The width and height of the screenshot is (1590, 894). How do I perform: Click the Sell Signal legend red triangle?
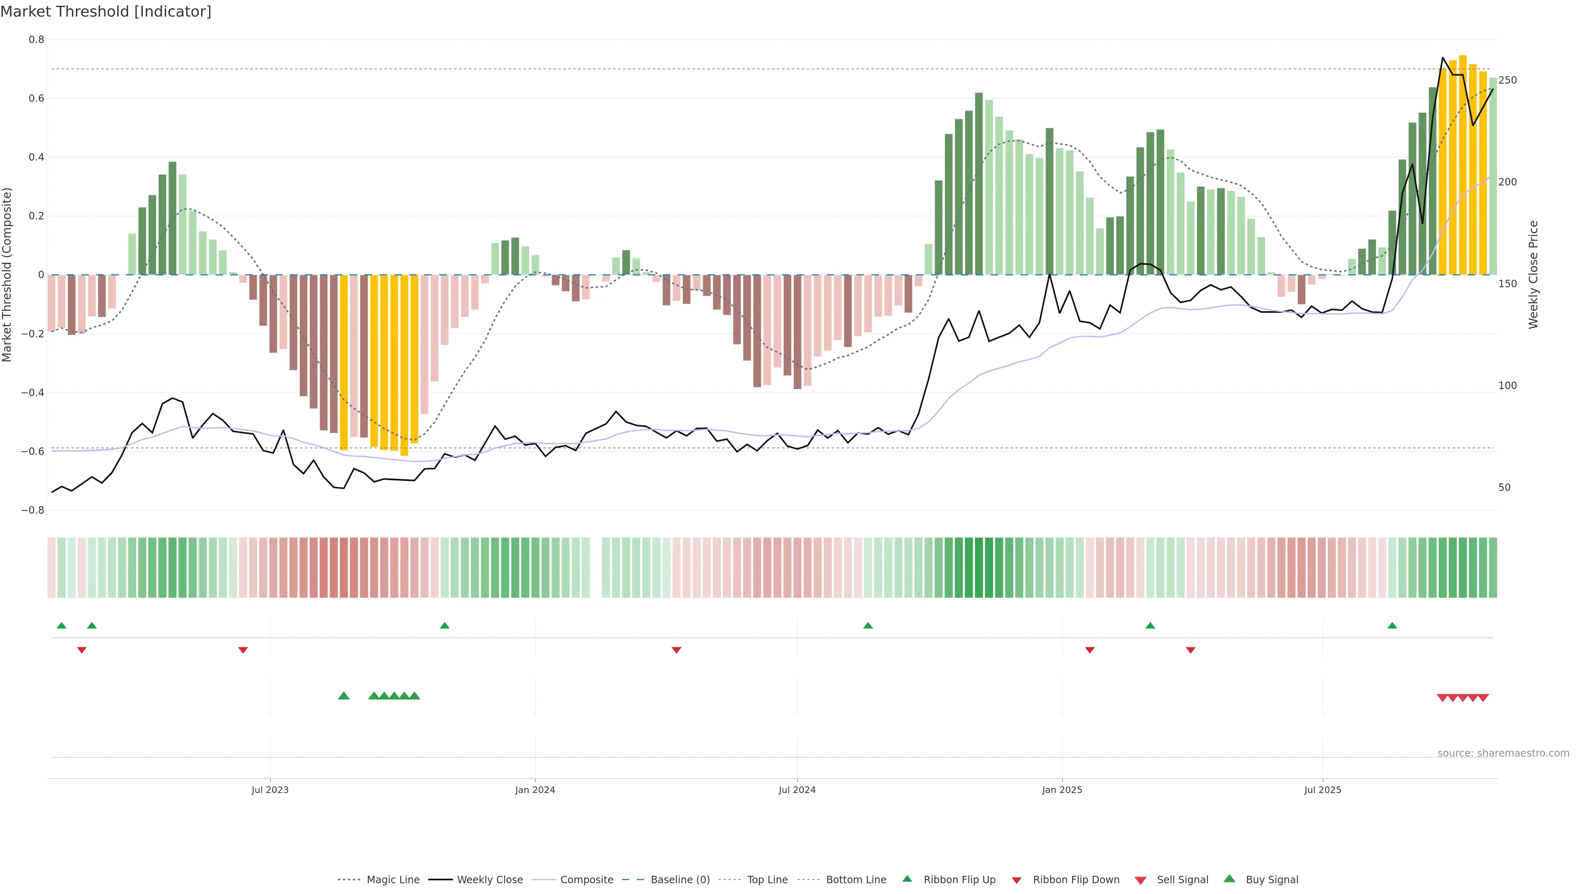coord(1141,880)
